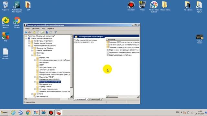Expand the Компоненты Windows tree node
Viewport: 207px width, 116px height.
[x=32, y=48]
